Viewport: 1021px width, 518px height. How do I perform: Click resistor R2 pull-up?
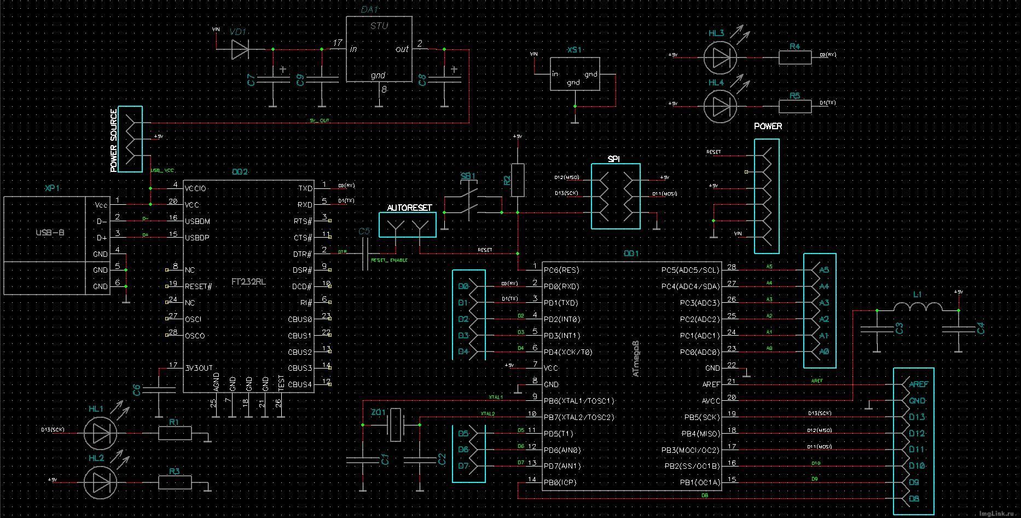518,180
